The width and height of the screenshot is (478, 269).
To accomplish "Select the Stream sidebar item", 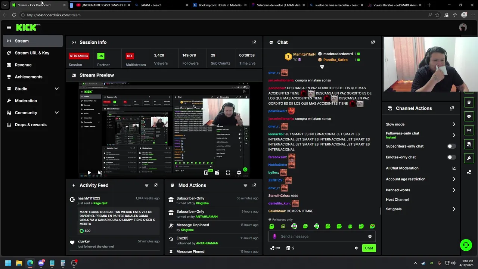I will 33,41.
